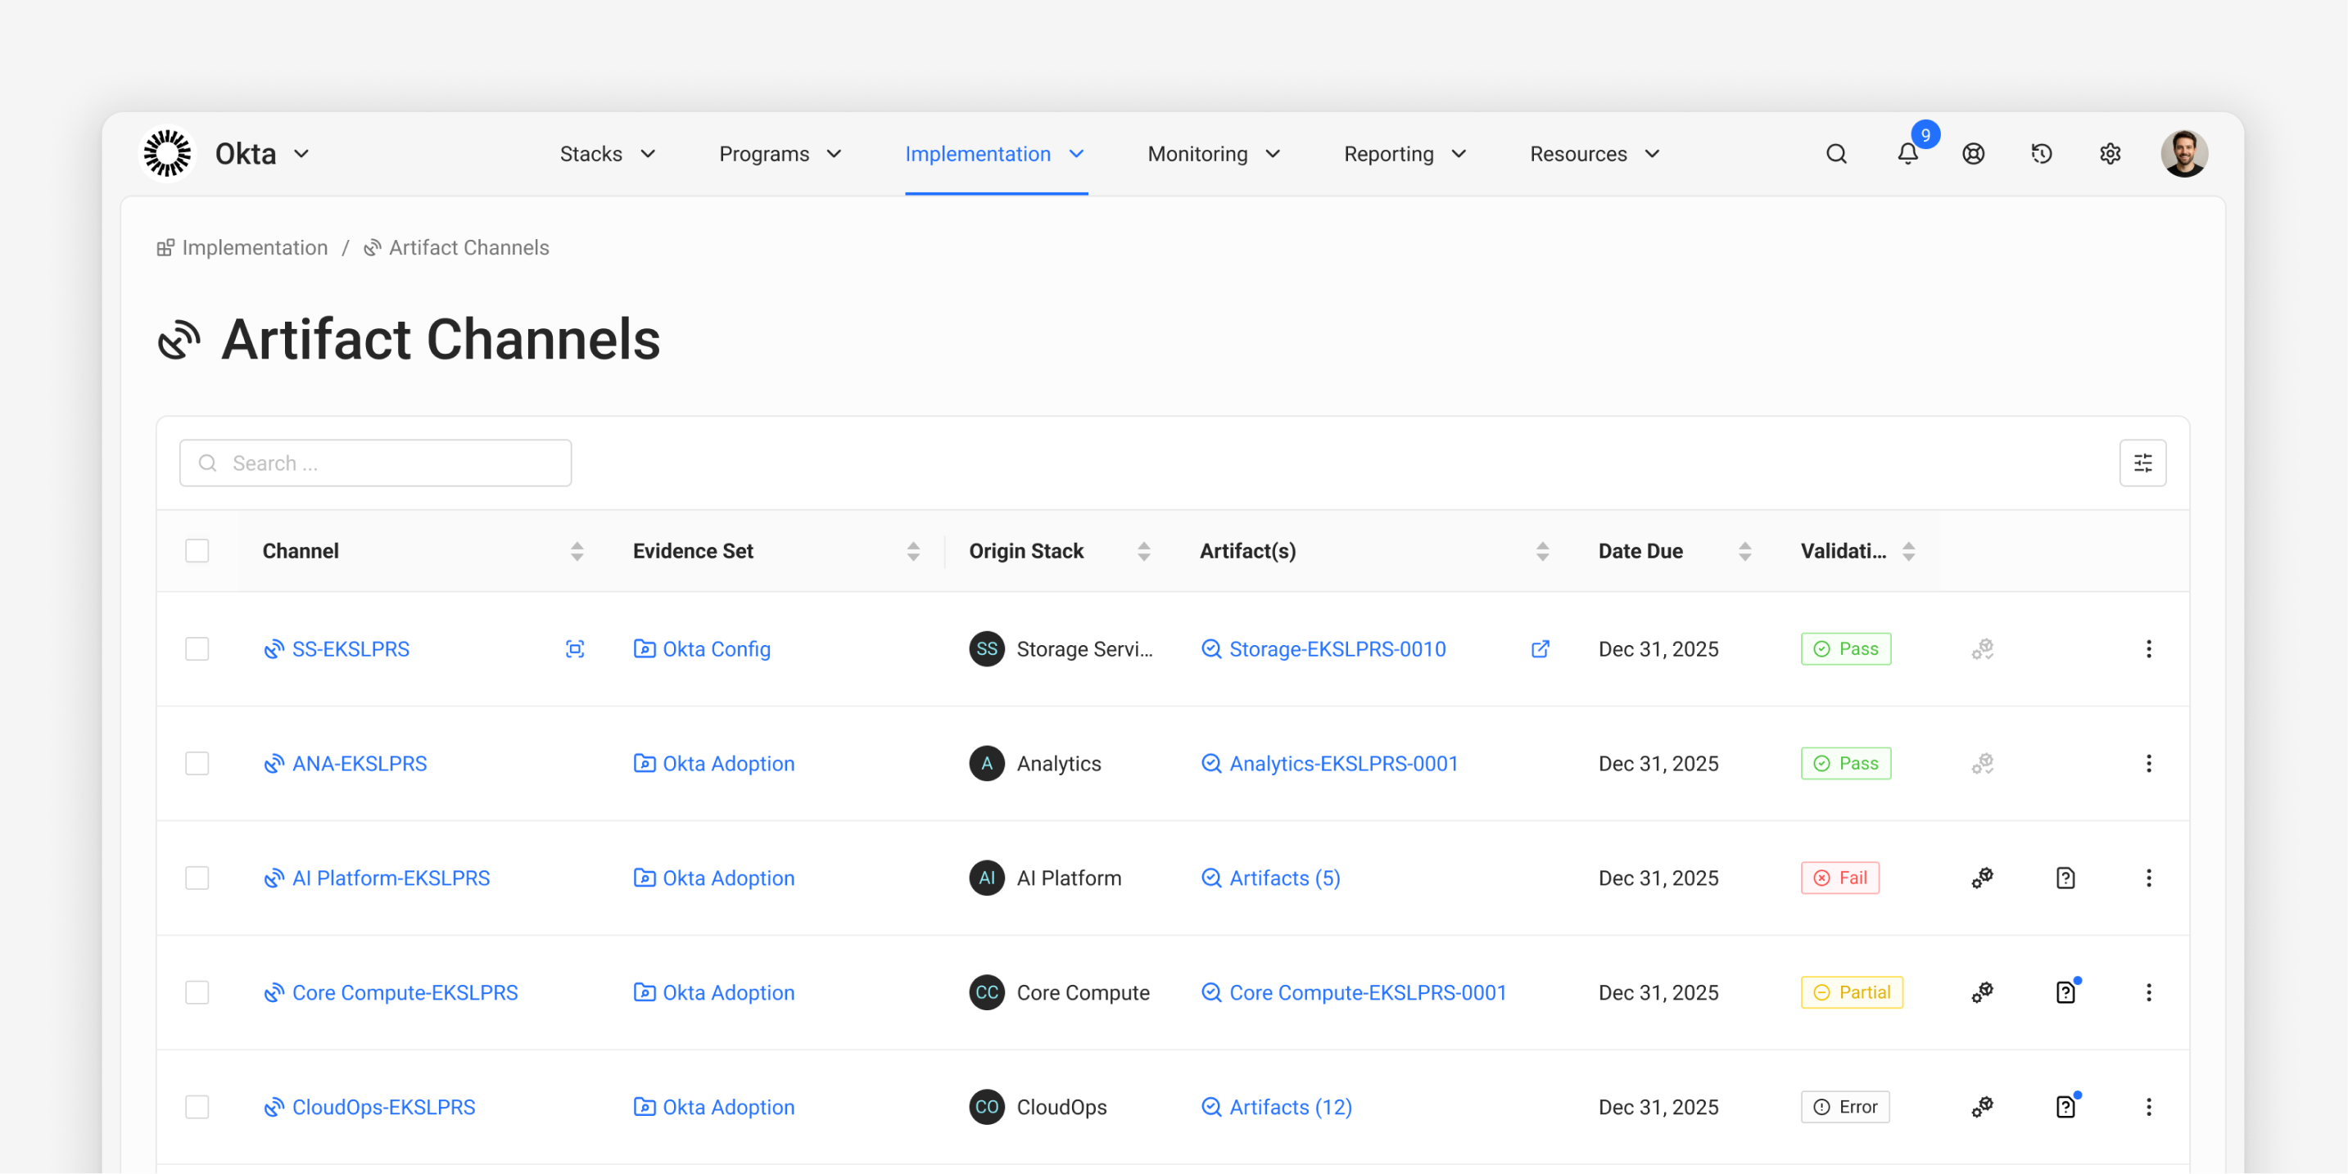Open the settings gear icon

coord(2110,154)
